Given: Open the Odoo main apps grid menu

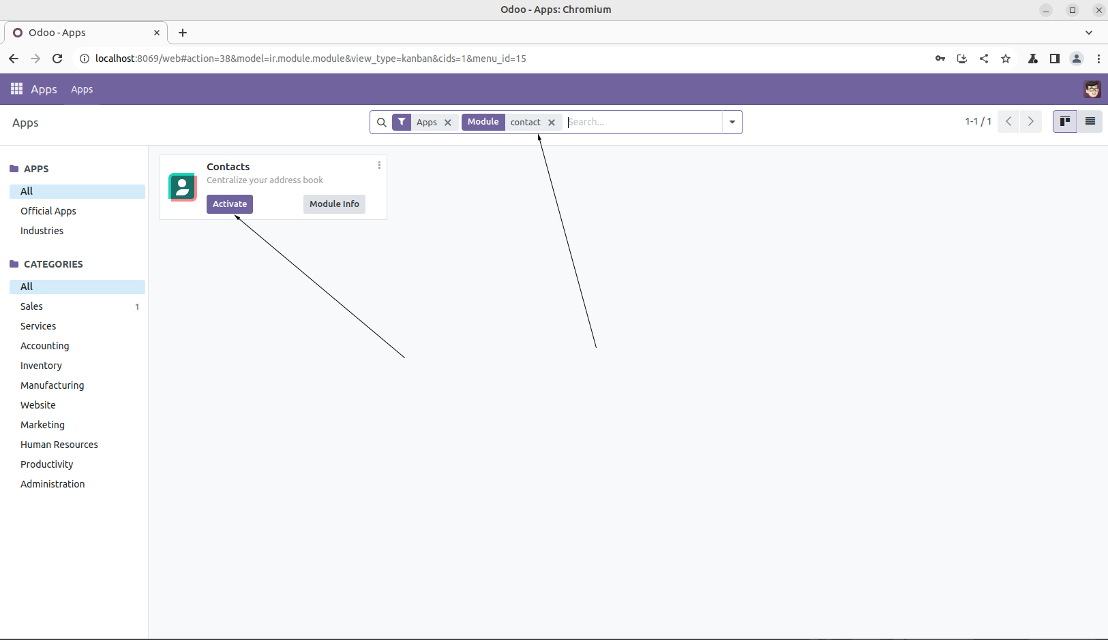Looking at the screenshot, I should (x=16, y=89).
